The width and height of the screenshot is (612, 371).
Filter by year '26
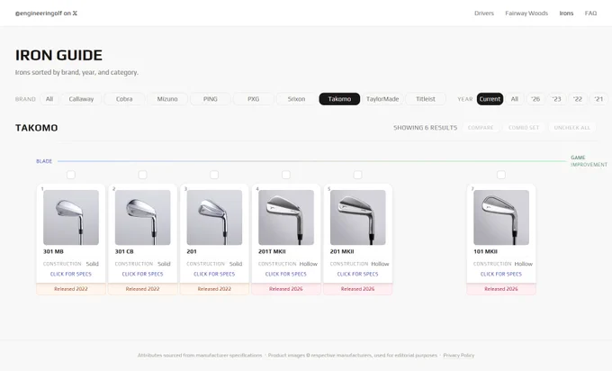coord(535,99)
